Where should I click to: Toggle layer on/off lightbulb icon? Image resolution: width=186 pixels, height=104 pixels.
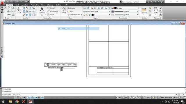coord(85,15)
